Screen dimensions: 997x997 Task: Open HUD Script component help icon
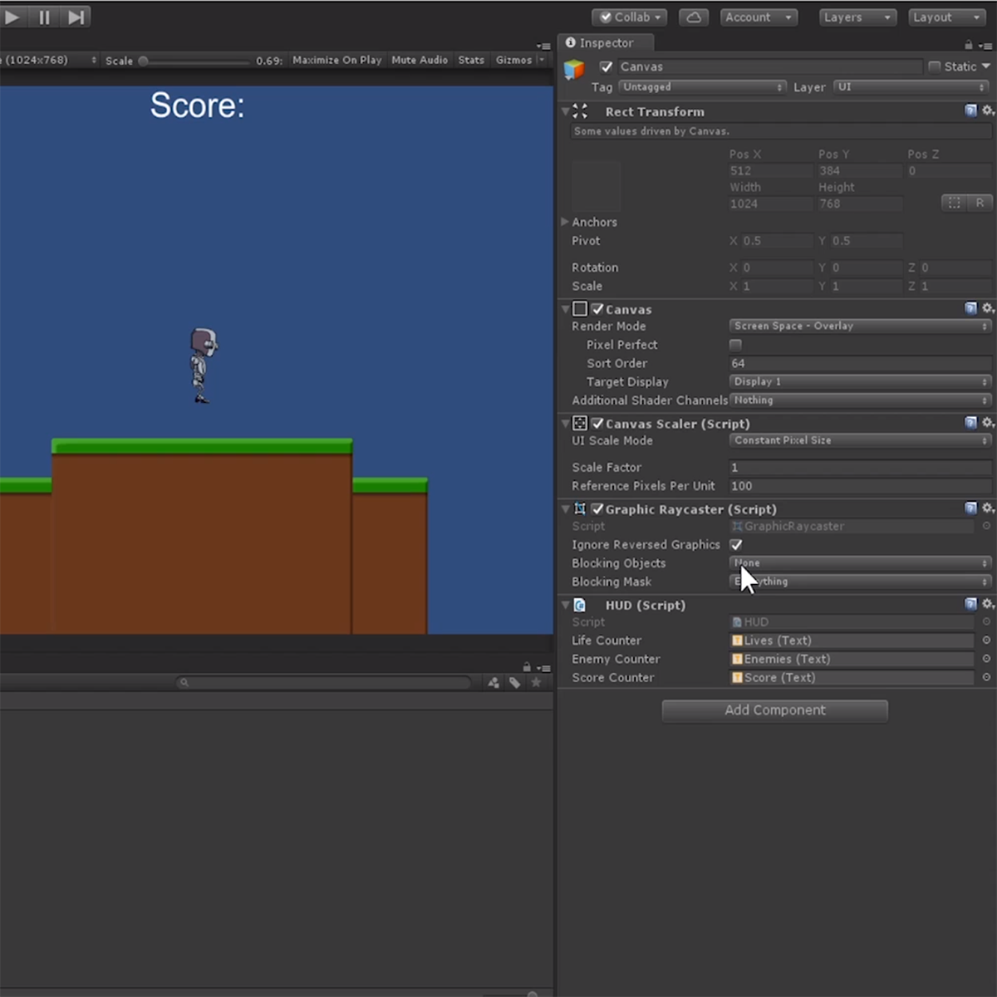click(x=971, y=604)
